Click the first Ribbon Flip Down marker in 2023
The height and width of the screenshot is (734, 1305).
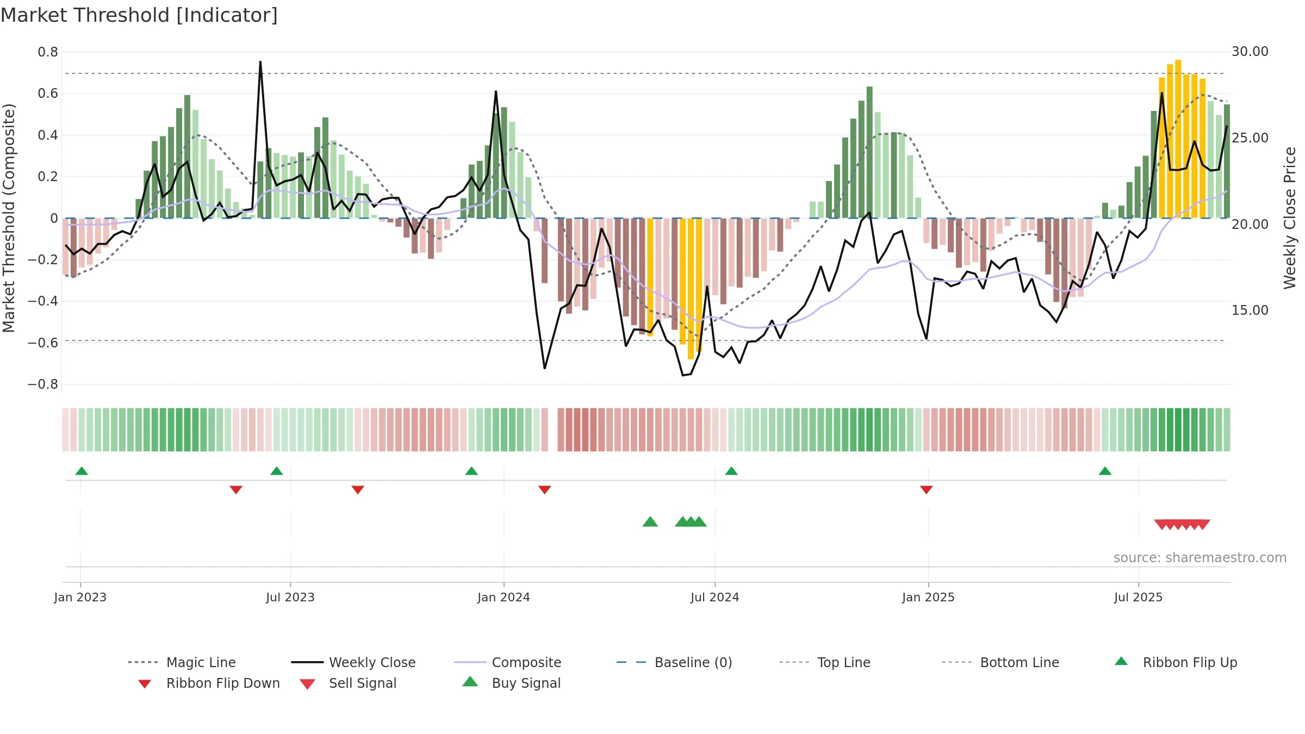pyautogui.click(x=236, y=490)
